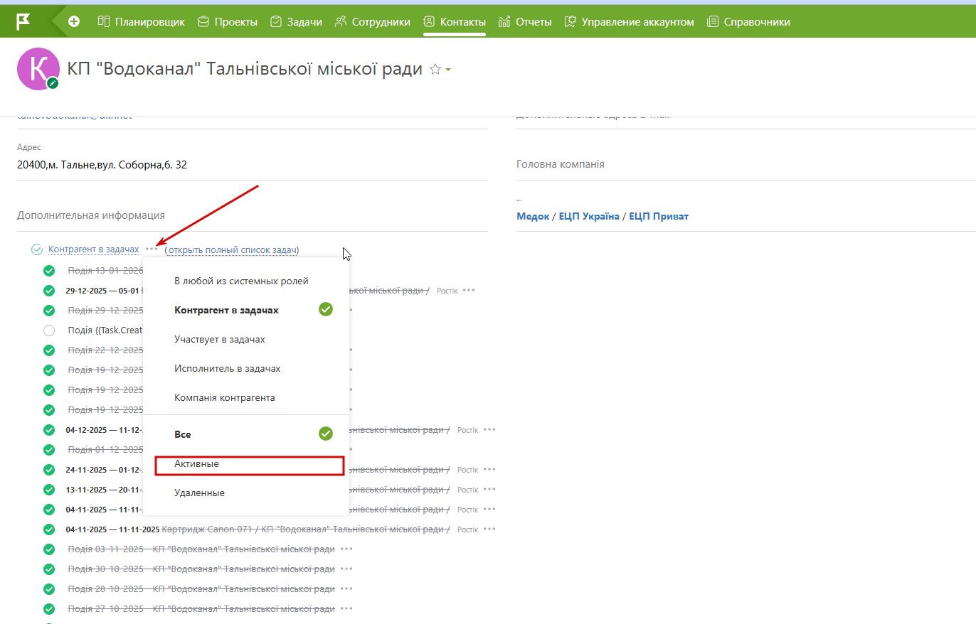Open three-dots menu of Картридж Canon 071 row
This screenshot has width=976, height=624.
click(x=489, y=529)
